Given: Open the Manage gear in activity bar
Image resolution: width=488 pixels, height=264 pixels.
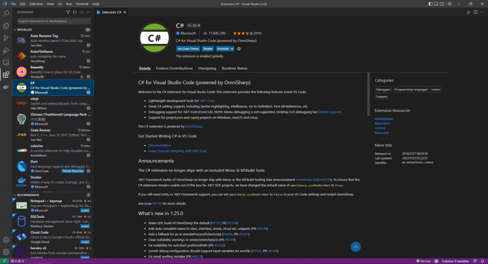Looking at the screenshot, I should tap(6, 252).
